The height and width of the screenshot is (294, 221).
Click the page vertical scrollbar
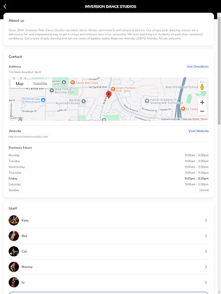[x=219, y=71]
